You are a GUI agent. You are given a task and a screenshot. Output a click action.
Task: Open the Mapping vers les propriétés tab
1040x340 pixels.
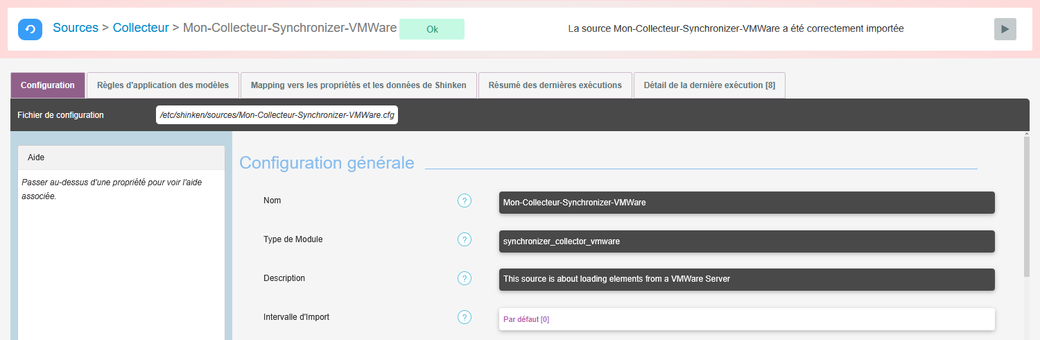[358, 85]
